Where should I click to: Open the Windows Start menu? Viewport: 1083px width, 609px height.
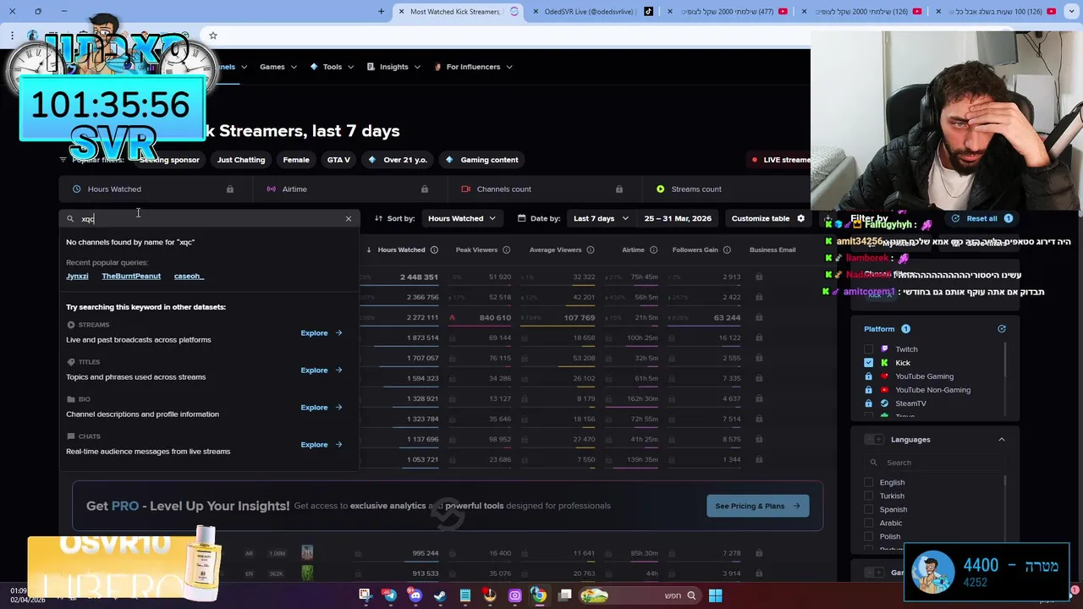coord(715,595)
